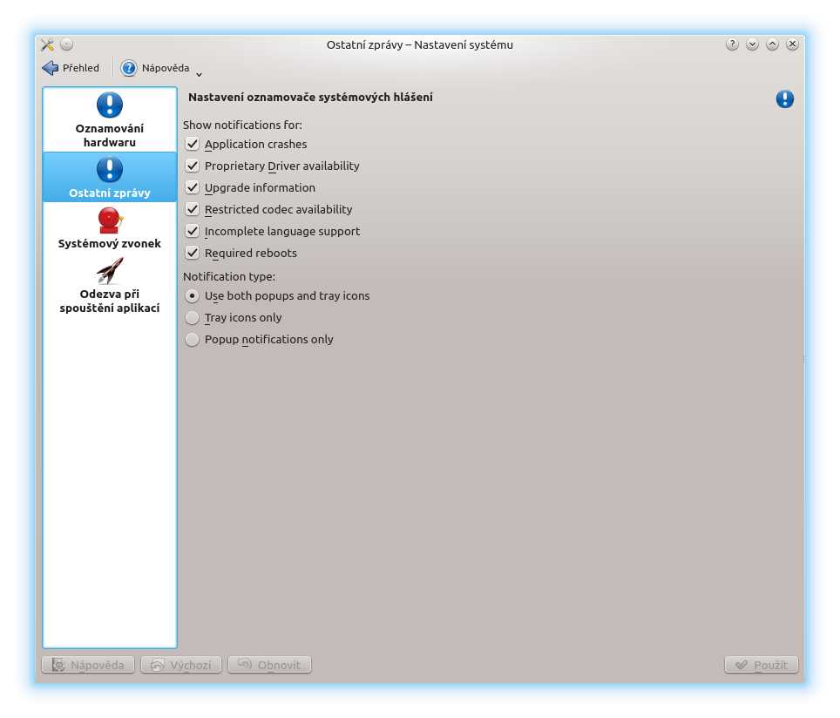The height and width of the screenshot is (718, 840).
Task: Click the bottom Nápověda button
Action: pos(88,665)
